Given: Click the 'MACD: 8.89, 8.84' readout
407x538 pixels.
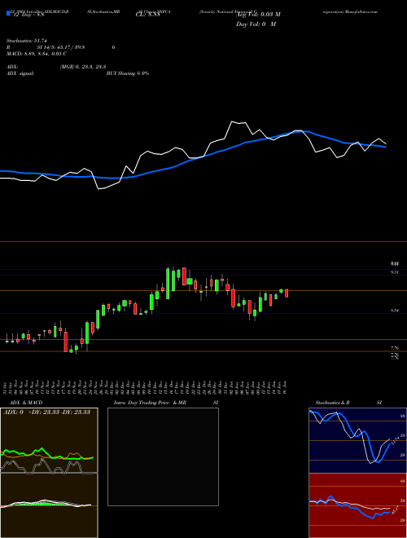Looking at the screenshot, I should coord(37,54).
